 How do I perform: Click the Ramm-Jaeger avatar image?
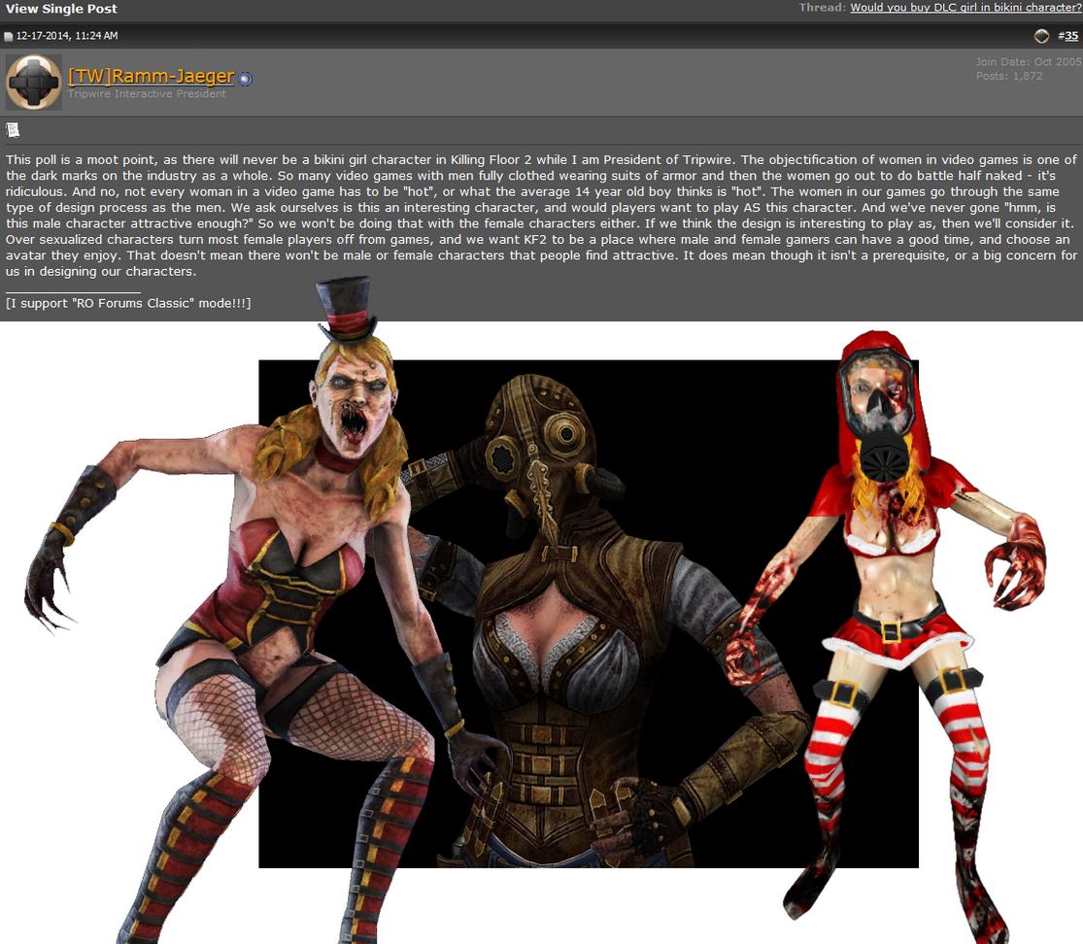[33, 83]
